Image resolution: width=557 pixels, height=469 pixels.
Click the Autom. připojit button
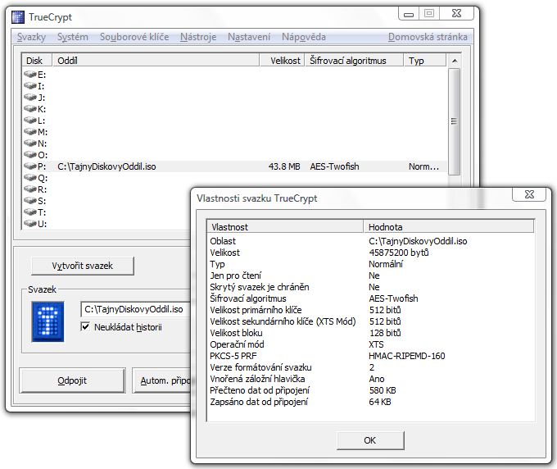point(162,380)
